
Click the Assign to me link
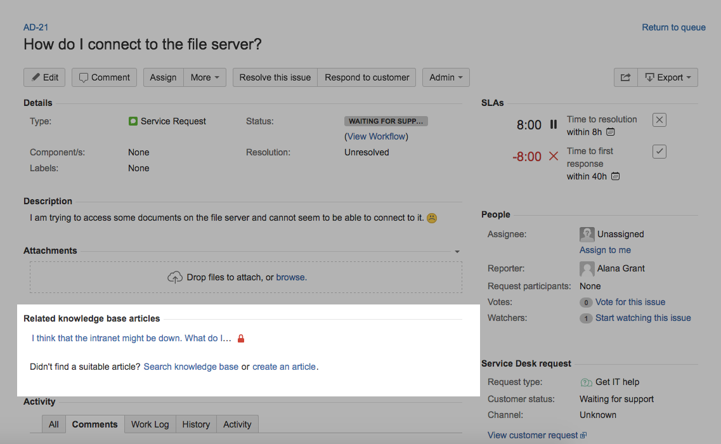pos(605,250)
